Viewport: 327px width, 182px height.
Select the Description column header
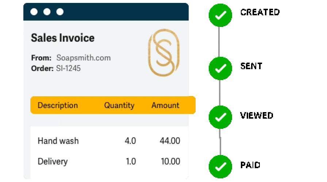pos(58,106)
